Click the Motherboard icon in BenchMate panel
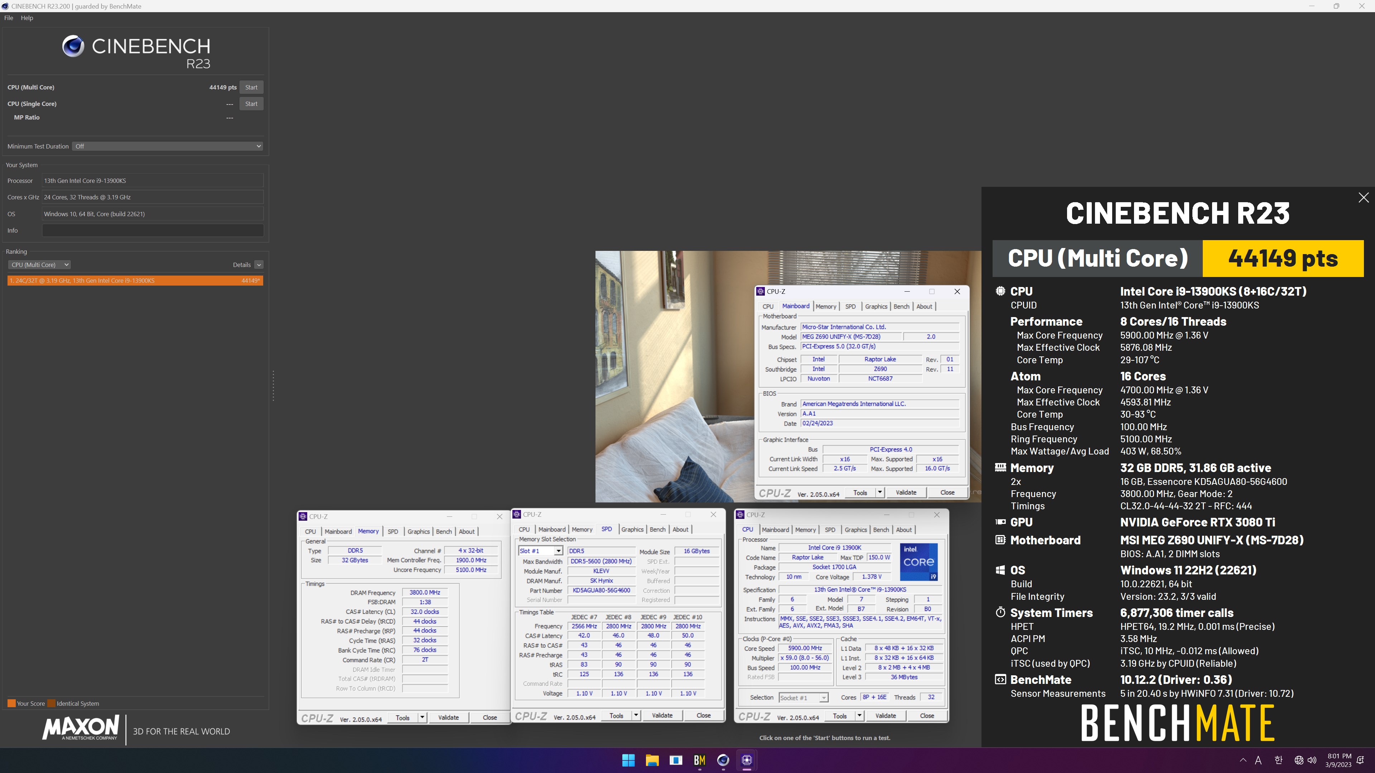 [1000, 540]
